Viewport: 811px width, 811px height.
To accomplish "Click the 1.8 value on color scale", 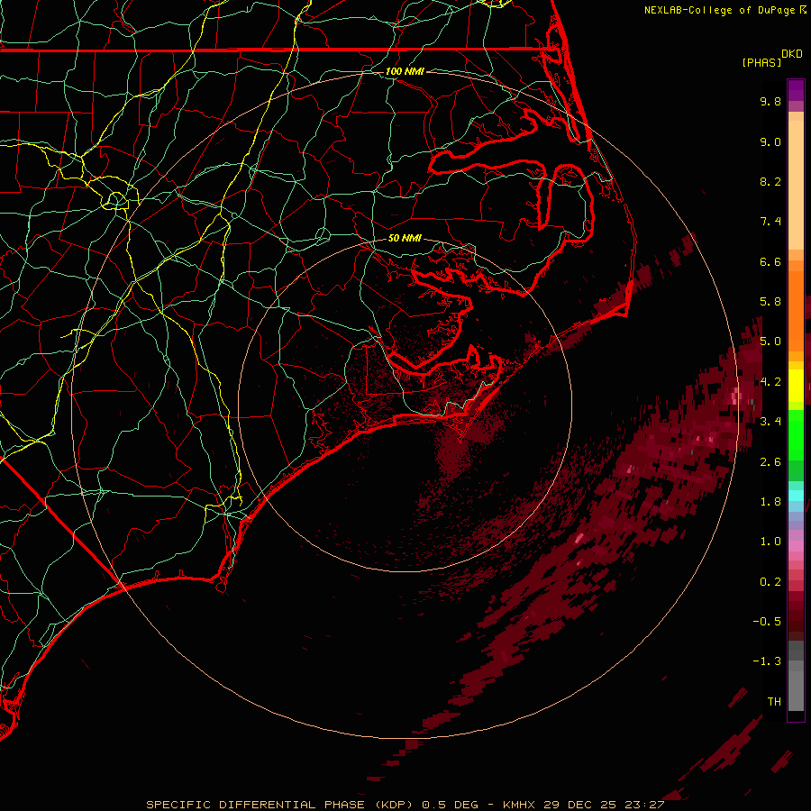I will click(770, 502).
